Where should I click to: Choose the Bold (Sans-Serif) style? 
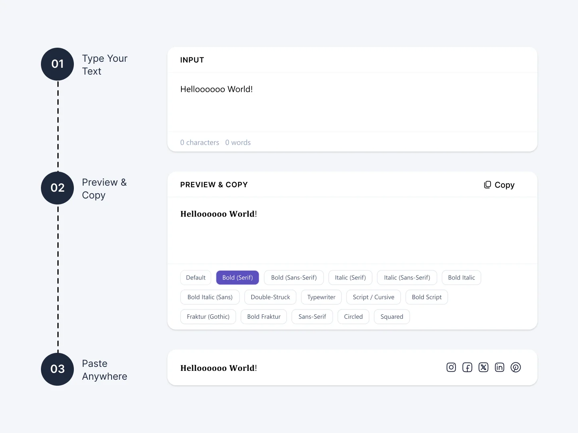point(294,277)
